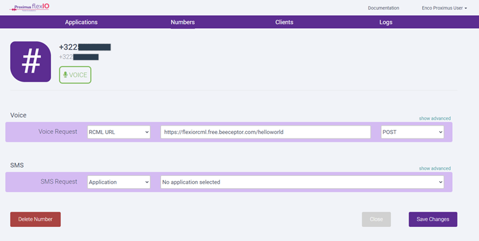Click the Delete Number button
Image resolution: width=479 pixels, height=241 pixels.
point(35,219)
